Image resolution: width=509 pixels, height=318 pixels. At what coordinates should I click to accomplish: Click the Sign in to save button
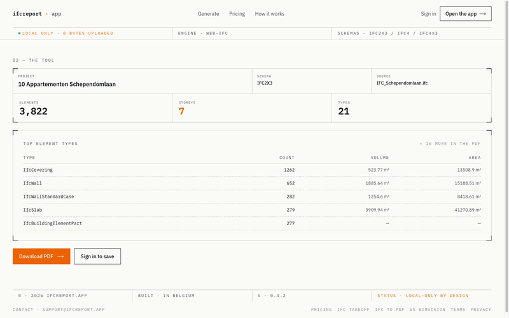[x=97, y=256]
